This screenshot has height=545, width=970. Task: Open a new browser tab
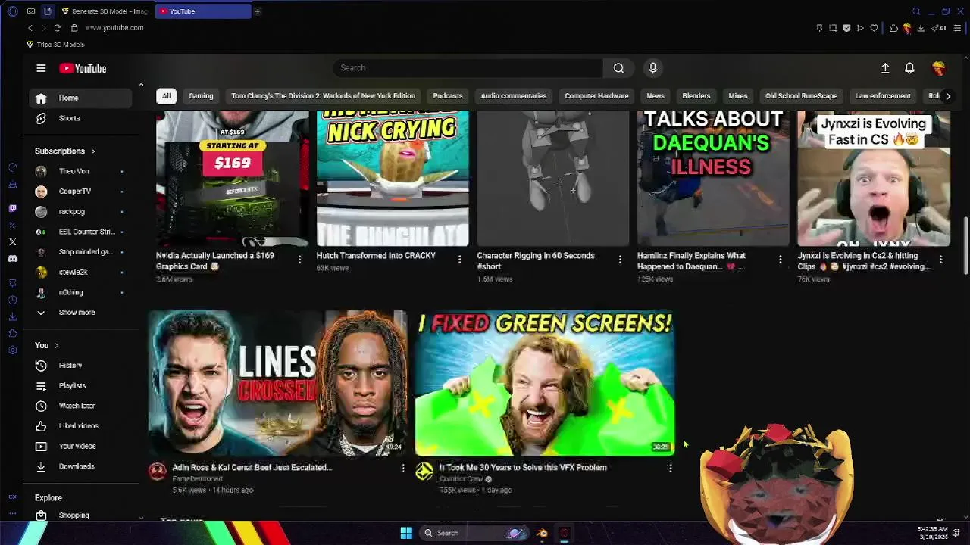258,11
